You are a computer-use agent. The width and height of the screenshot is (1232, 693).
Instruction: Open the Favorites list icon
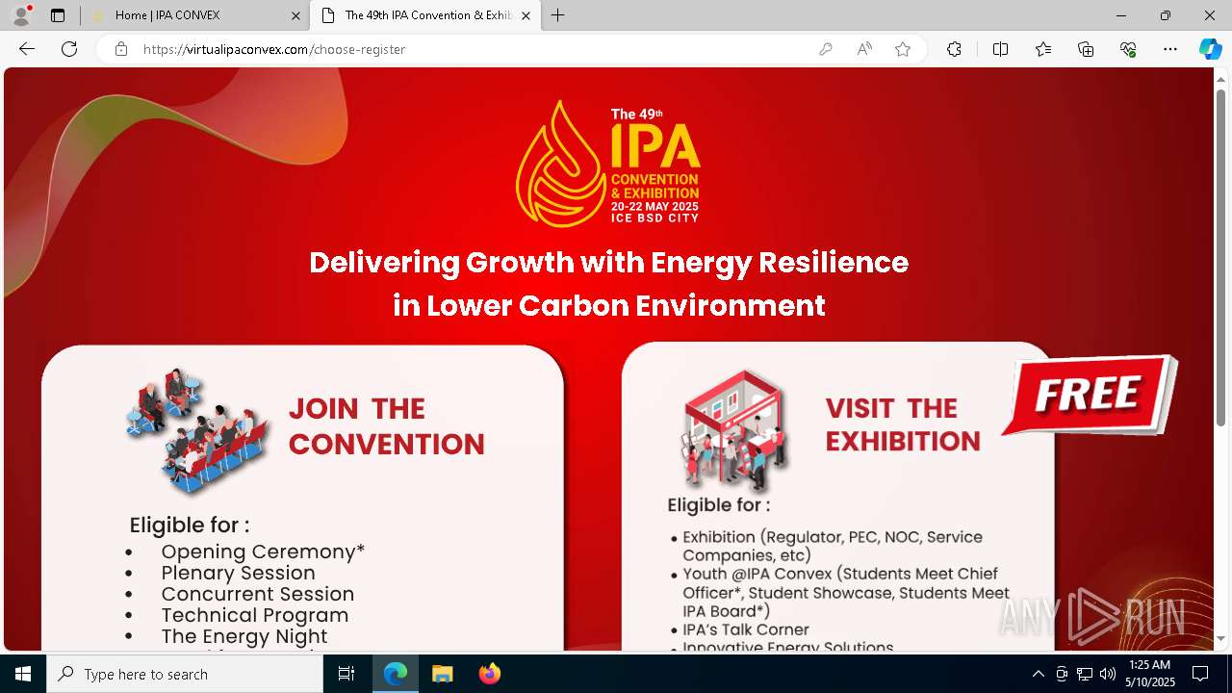1043,49
